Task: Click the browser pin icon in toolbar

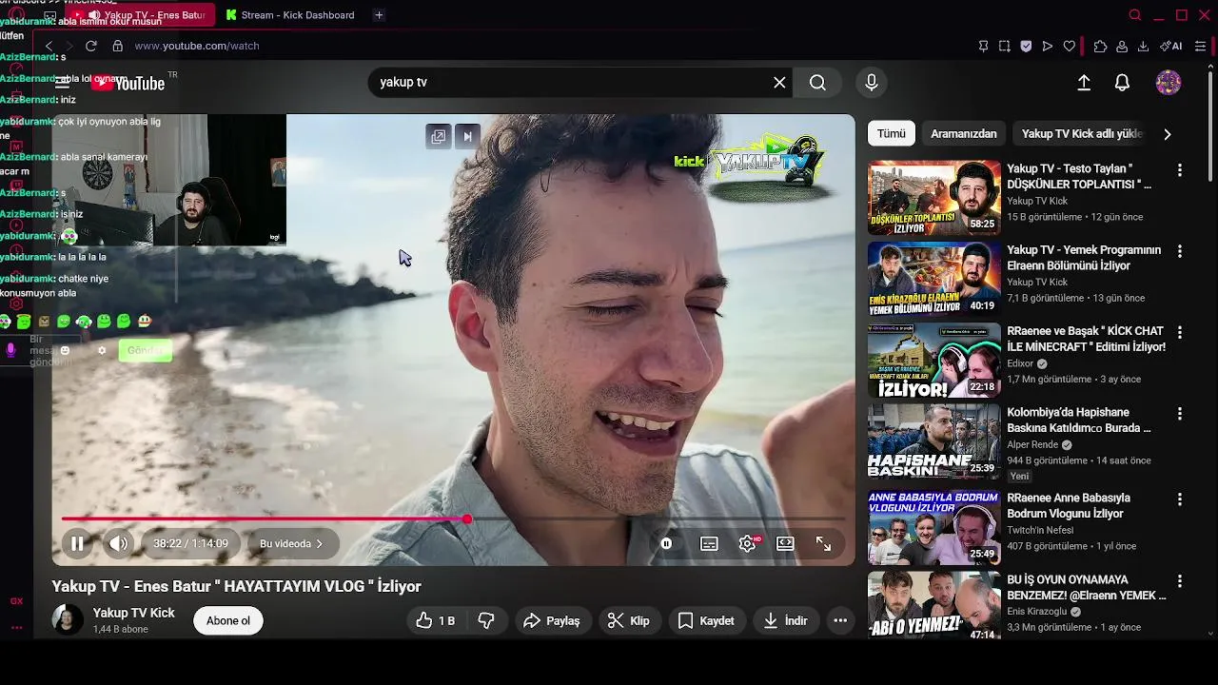Action: (983, 46)
